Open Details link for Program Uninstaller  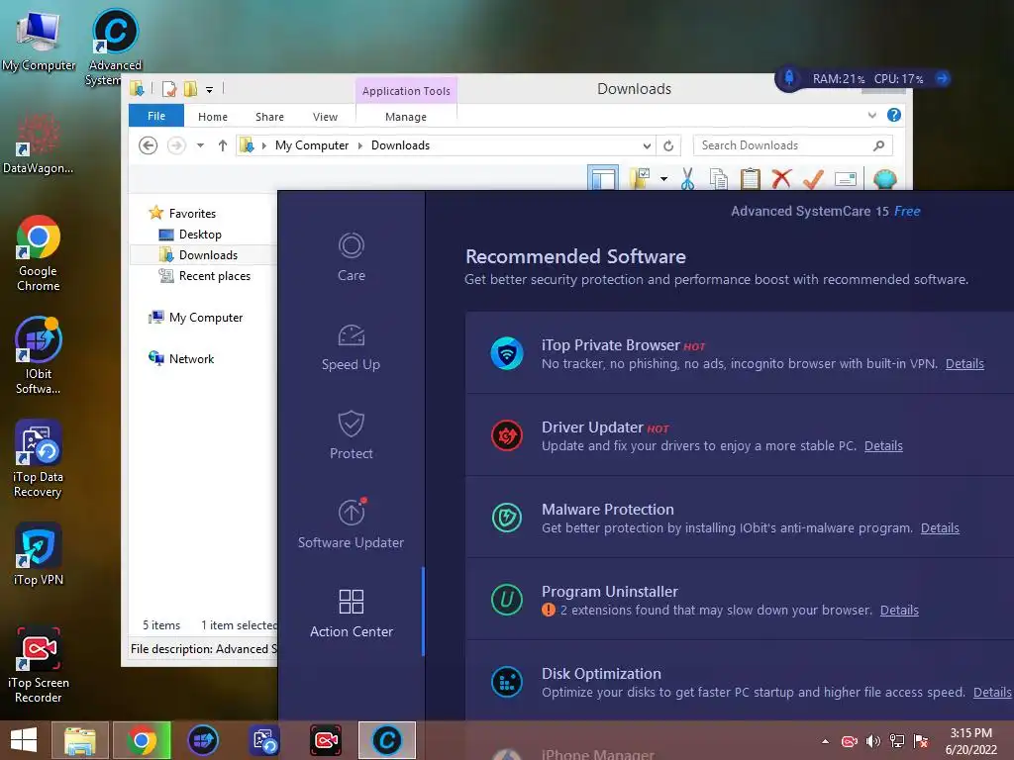[x=899, y=610]
